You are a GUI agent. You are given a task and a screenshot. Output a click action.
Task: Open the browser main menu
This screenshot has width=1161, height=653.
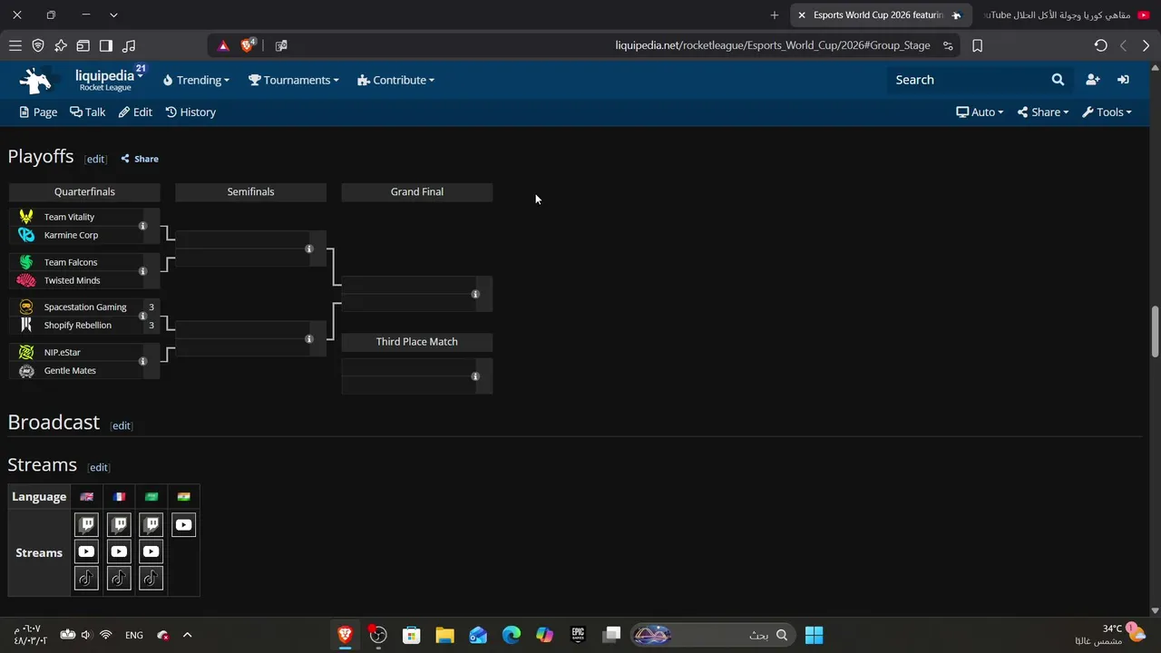pyautogui.click(x=15, y=45)
